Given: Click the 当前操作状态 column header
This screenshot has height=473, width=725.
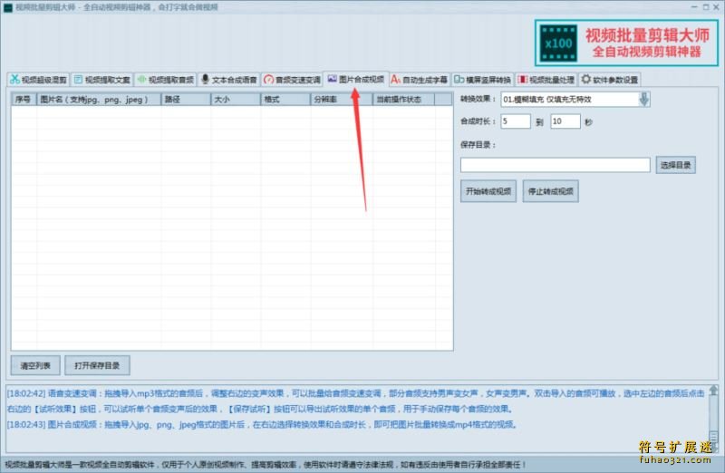Looking at the screenshot, I should pos(403,100).
